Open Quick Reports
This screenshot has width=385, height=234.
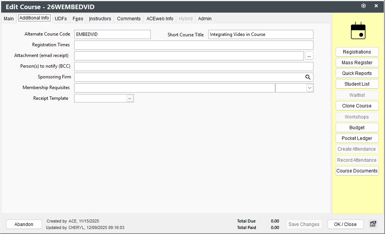(x=357, y=73)
